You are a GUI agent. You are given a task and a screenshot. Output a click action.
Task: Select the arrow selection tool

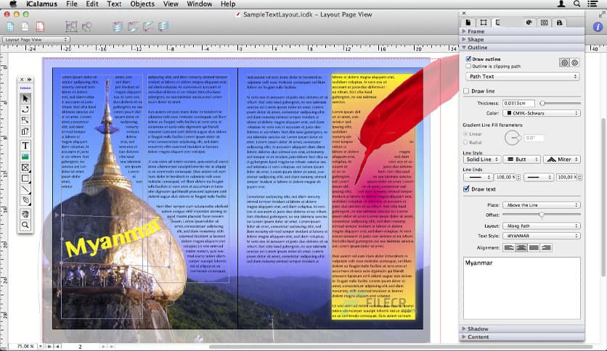tap(25, 98)
